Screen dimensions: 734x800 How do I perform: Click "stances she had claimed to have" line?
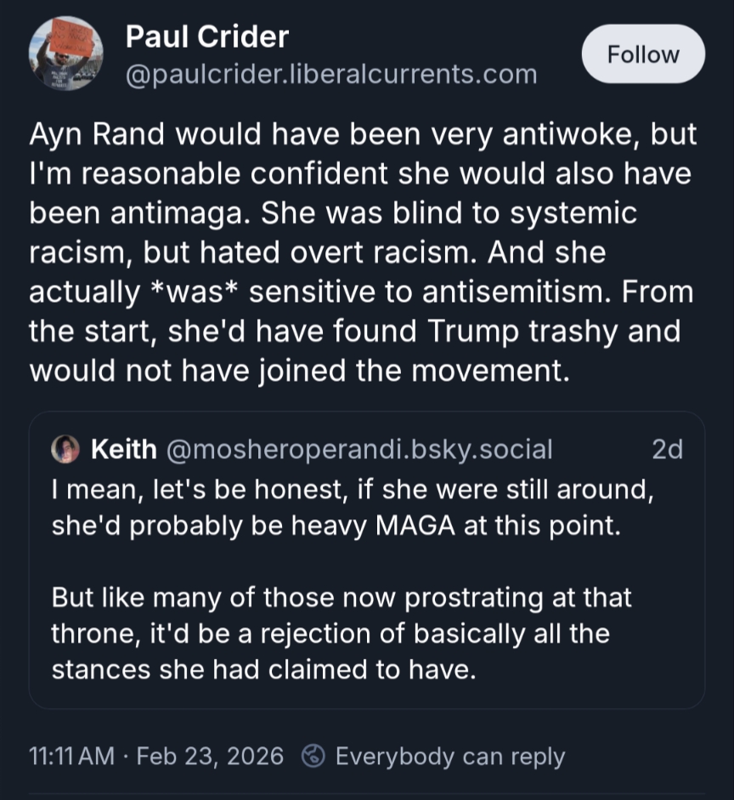tap(262, 669)
